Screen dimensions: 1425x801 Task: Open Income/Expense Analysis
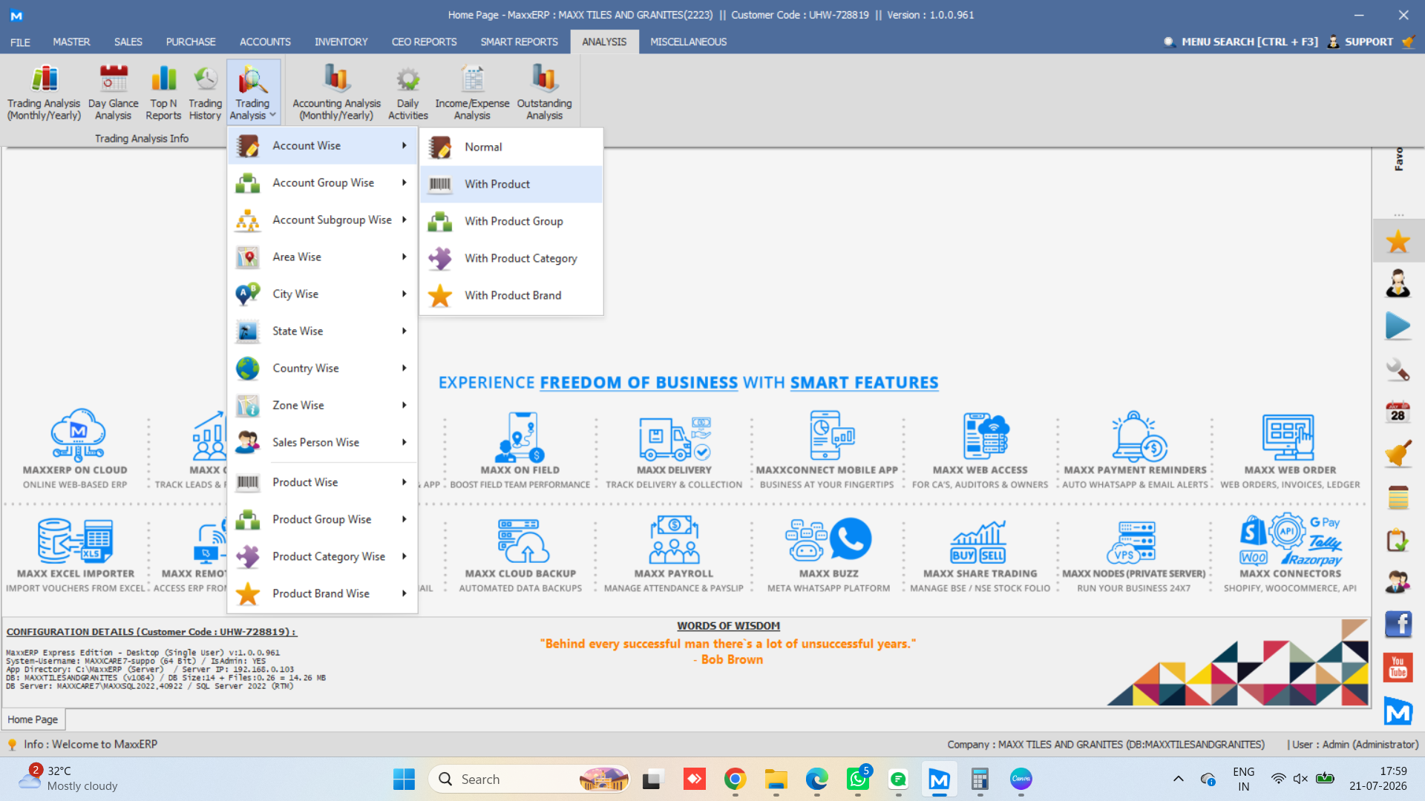tap(472, 93)
